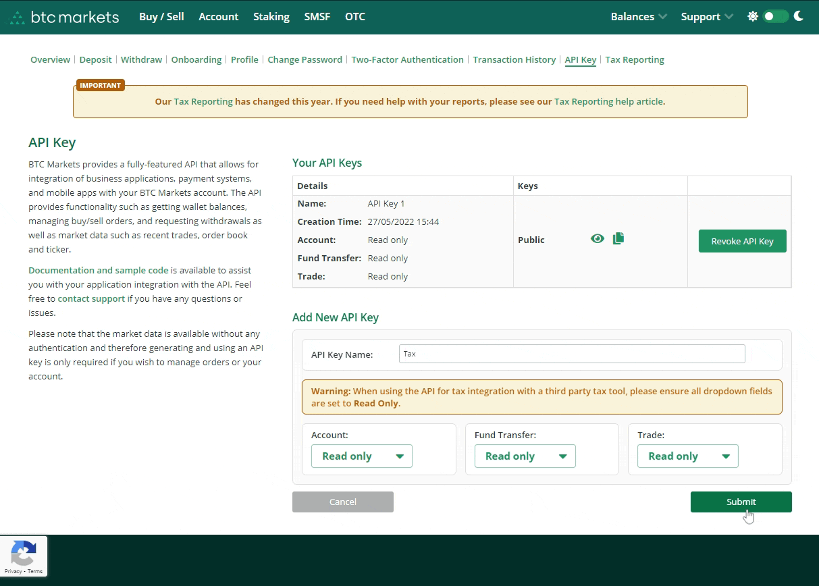
Task: Click the 'Your API Keys' heading
Action: (x=327, y=163)
